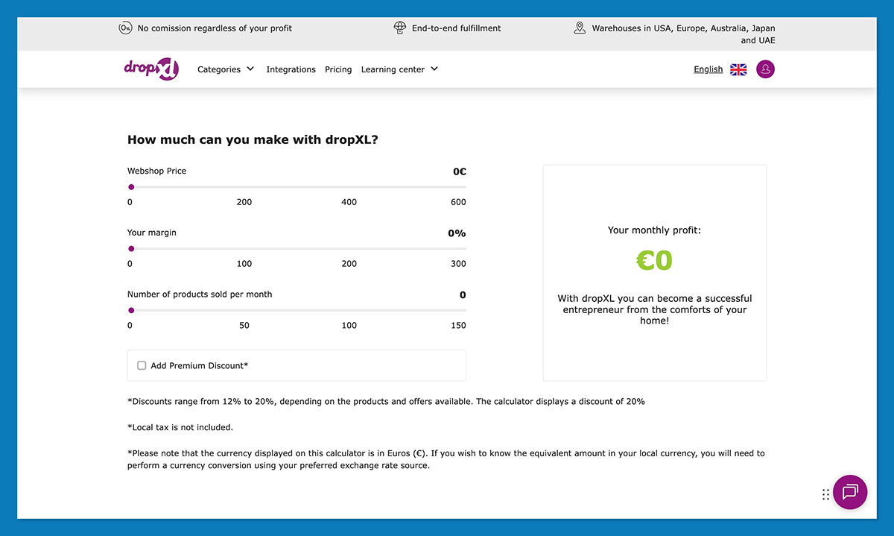This screenshot has width=894, height=536.
Task: Click the dropXL logo
Action: (x=151, y=69)
